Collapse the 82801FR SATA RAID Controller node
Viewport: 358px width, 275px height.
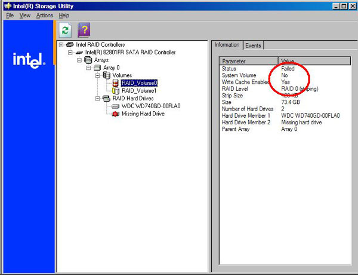pyautogui.click(x=70, y=53)
